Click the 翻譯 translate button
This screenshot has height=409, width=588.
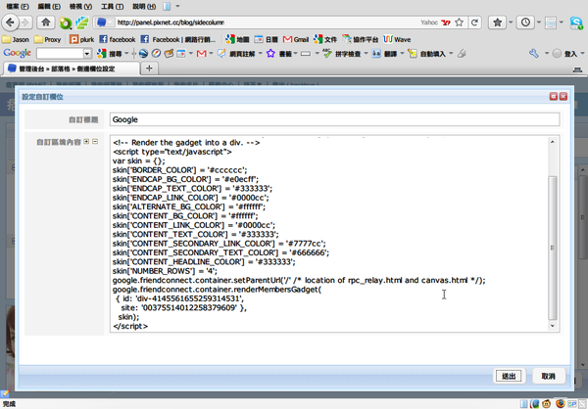click(x=384, y=54)
